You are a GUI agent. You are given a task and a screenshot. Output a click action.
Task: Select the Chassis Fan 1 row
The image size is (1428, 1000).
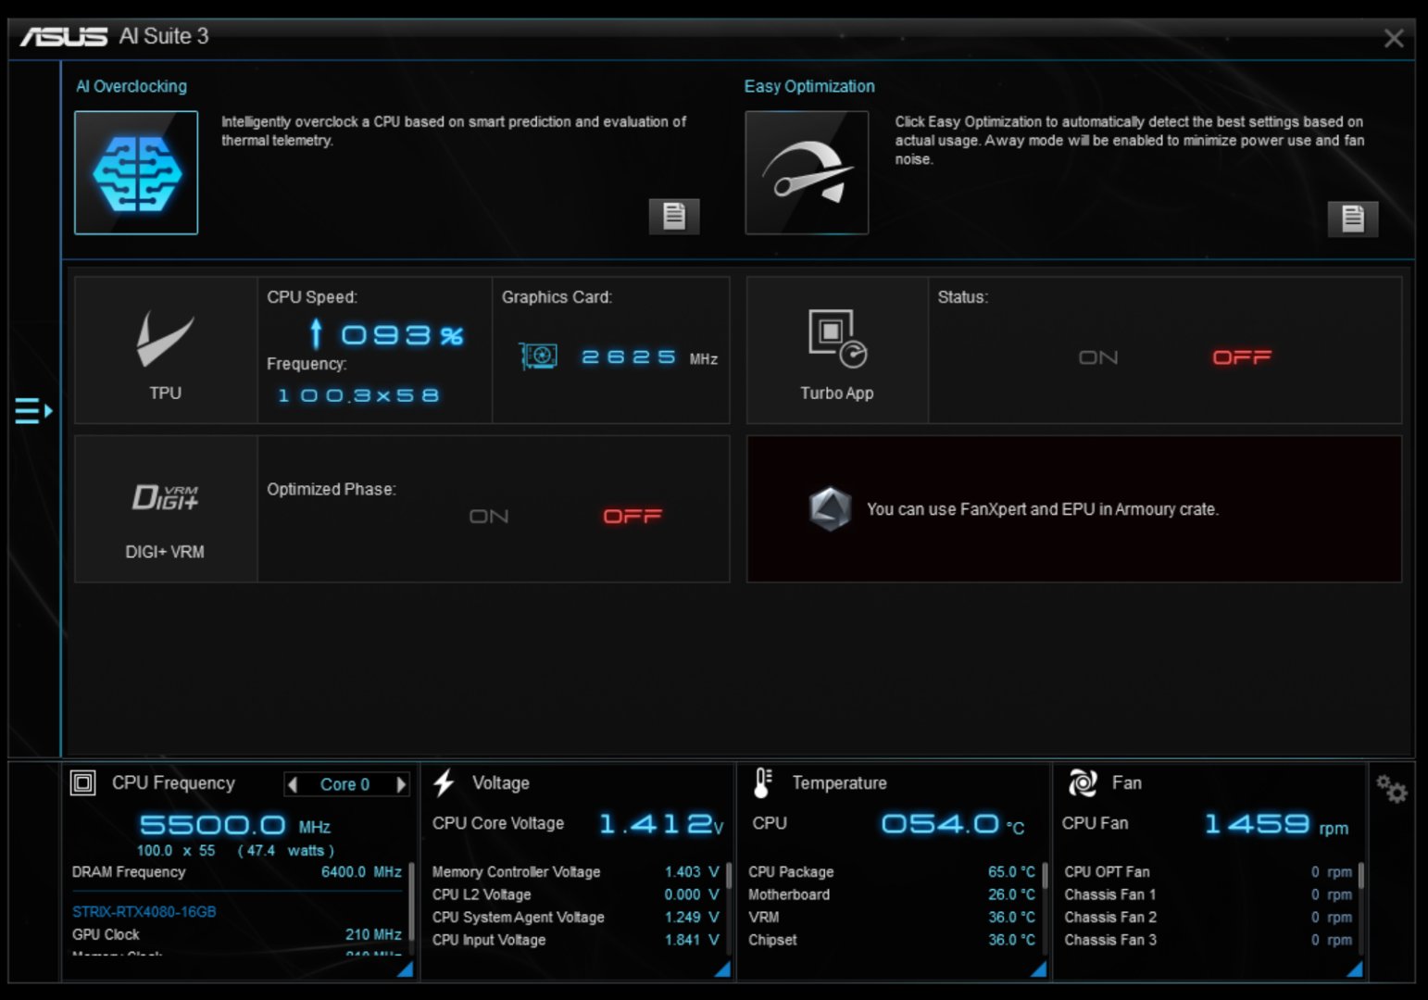(1209, 894)
